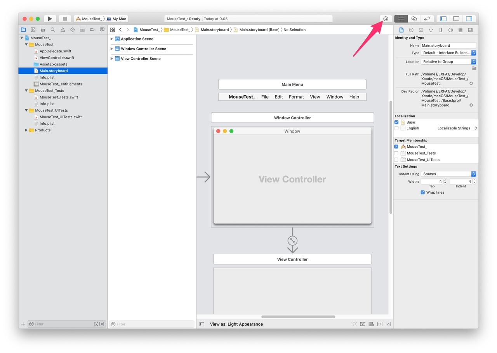Click View in the storyboard Main Menu
The image size is (497, 353).
tap(315, 97)
